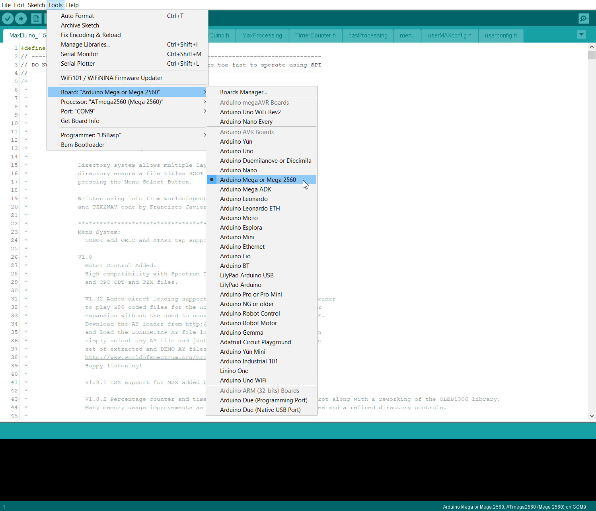Open Manage Libraries
This screenshot has height=511, width=596.
click(x=127, y=45)
